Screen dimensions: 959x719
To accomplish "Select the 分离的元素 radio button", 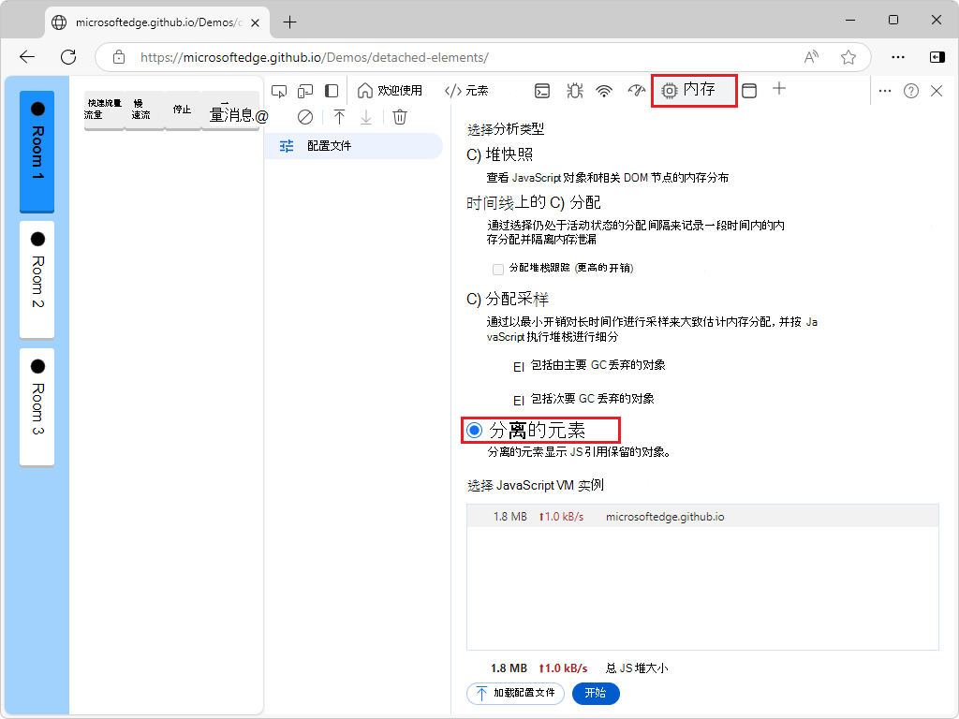I will coord(475,431).
